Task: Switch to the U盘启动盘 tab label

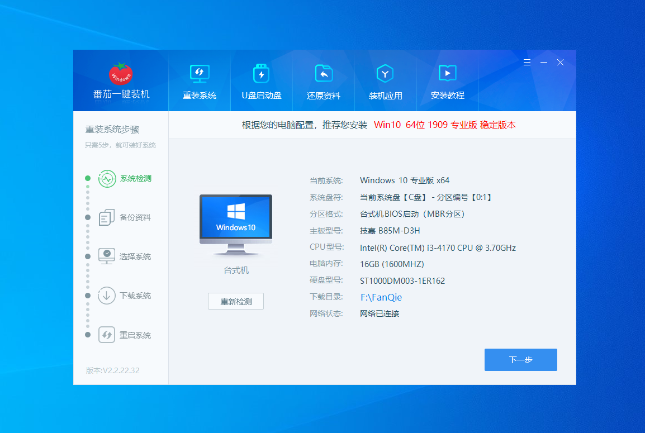Action: click(x=262, y=96)
